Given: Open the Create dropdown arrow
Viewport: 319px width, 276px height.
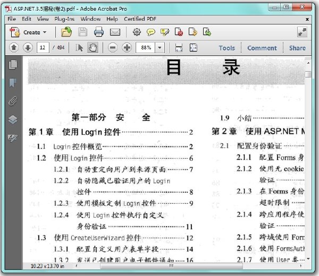Looking at the screenshot, I should point(45,32).
